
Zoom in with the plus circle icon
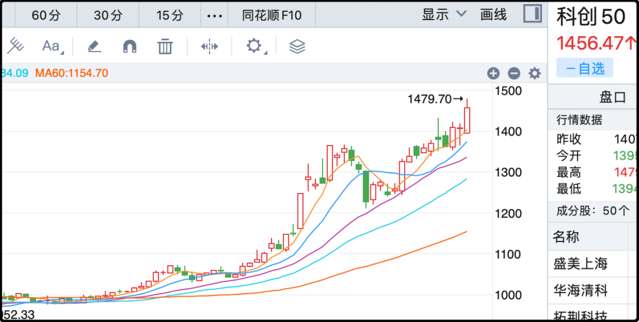[x=493, y=73]
